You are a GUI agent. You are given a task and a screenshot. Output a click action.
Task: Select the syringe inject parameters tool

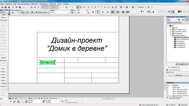click(x=38, y=7)
